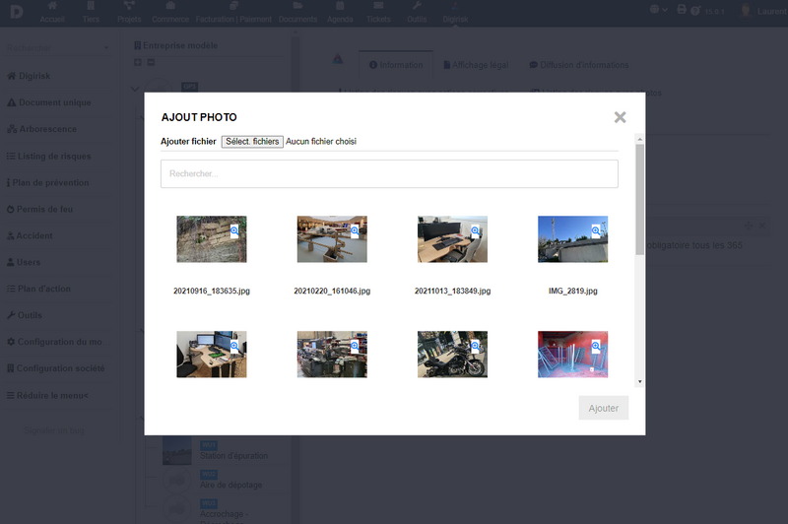Zoom magnifier on workshop machines photo
788x524 pixels.
pyautogui.click(x=355, y=346)
